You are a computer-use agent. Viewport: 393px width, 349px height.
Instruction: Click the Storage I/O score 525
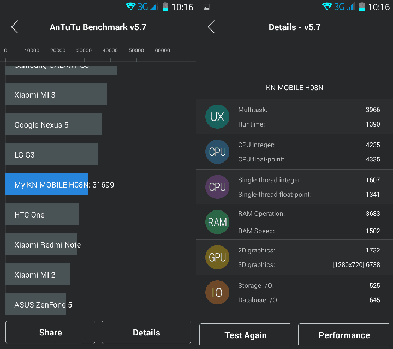tap(374, 286)
